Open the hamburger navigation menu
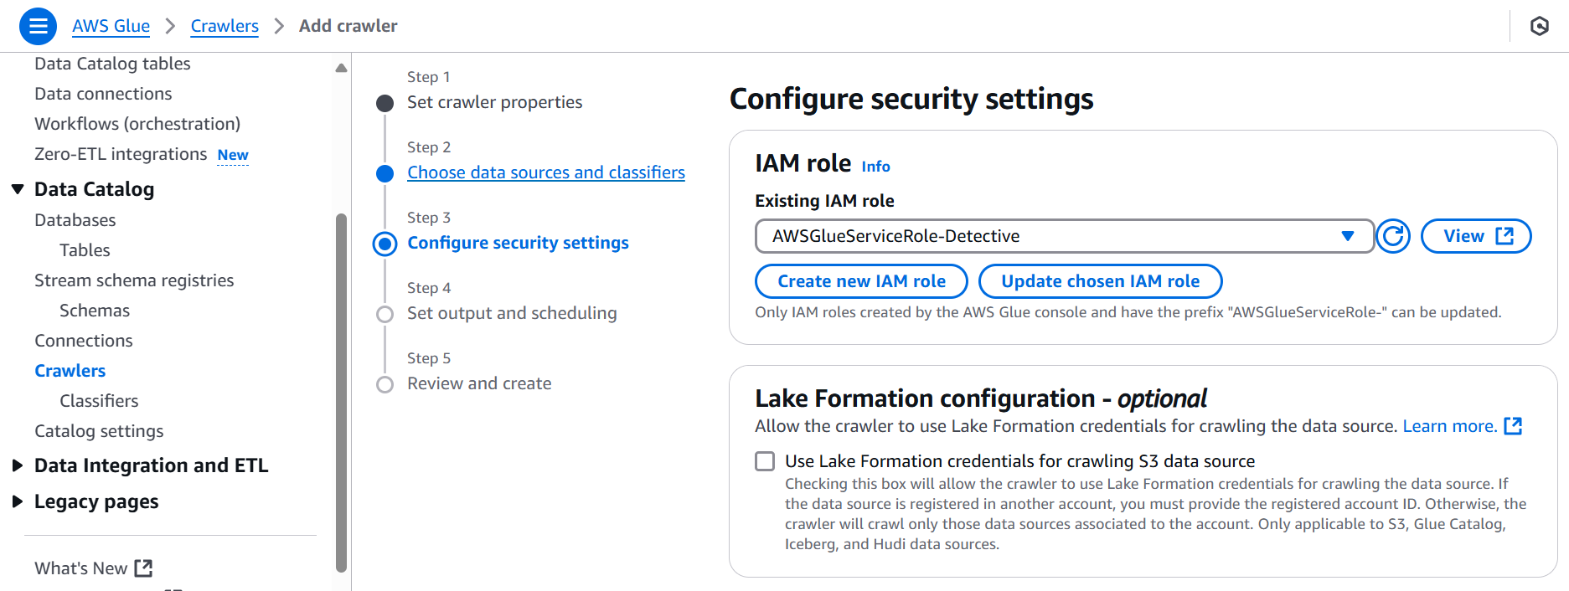This screenshot has width=1569, height=591. click(x=38, y=26)
